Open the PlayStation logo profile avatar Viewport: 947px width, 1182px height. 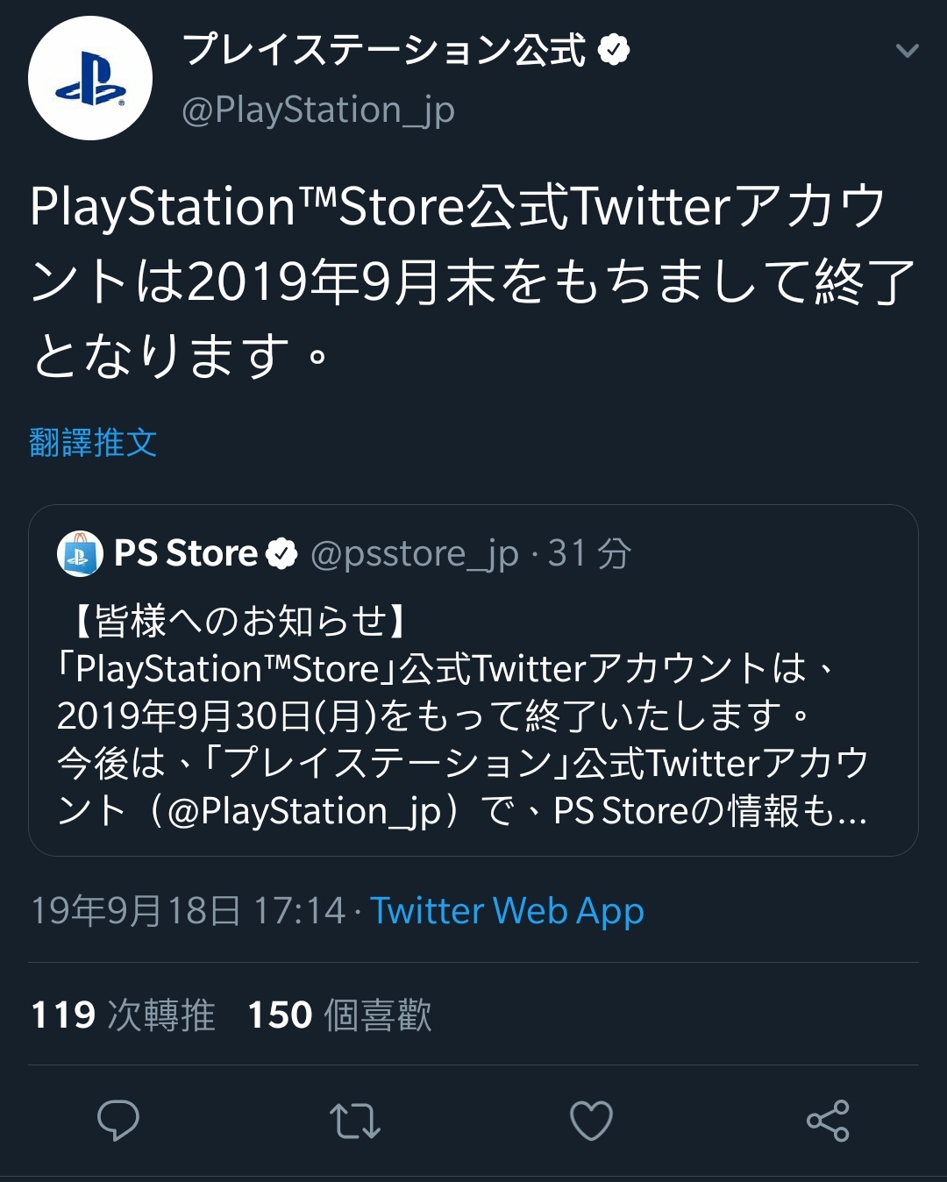pyautogui.click(x=90, y=78)
